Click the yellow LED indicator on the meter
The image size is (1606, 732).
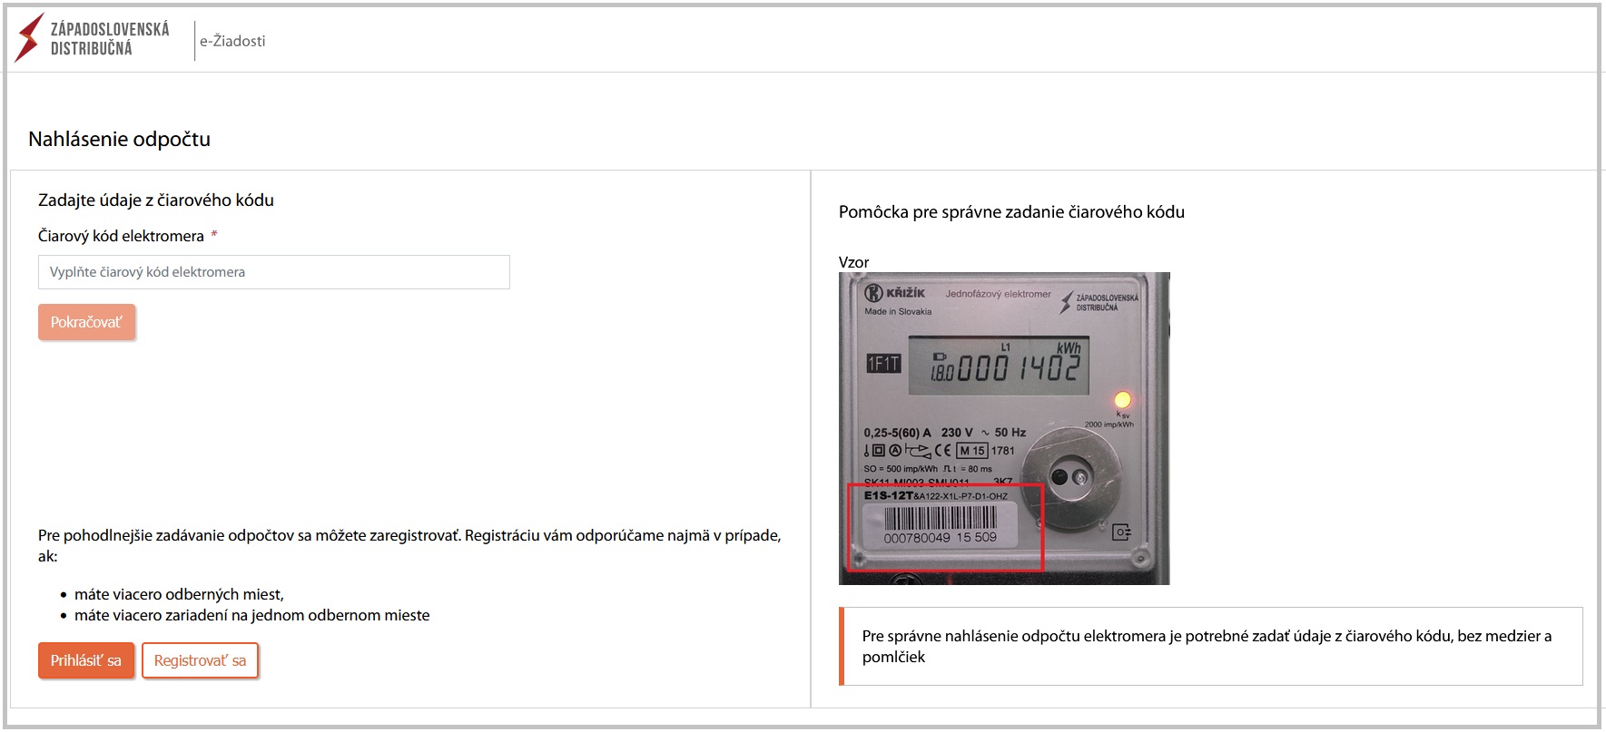click(x=1122, y=399)
